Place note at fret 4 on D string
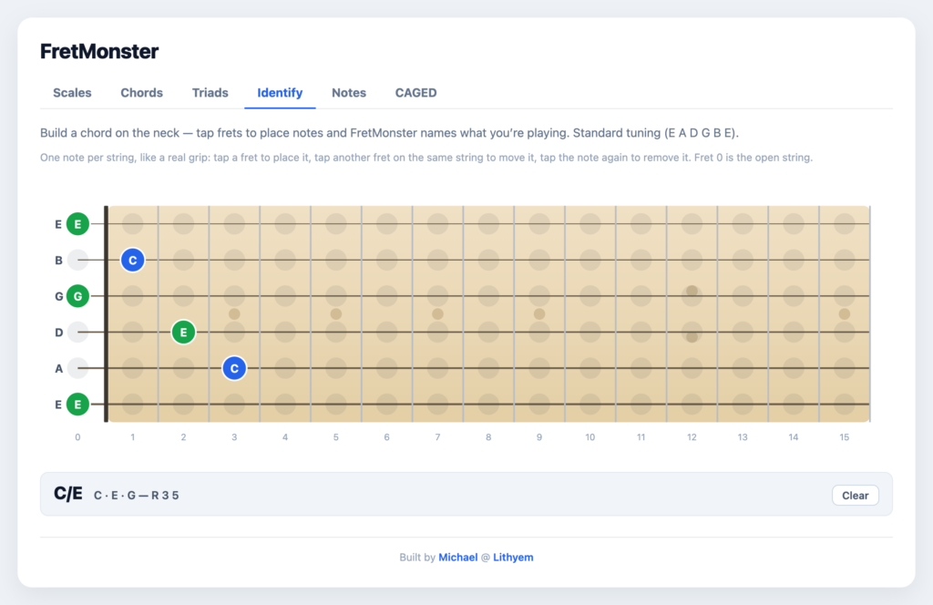This screenshot has width=933, height=605. click(x=285, y=332)
